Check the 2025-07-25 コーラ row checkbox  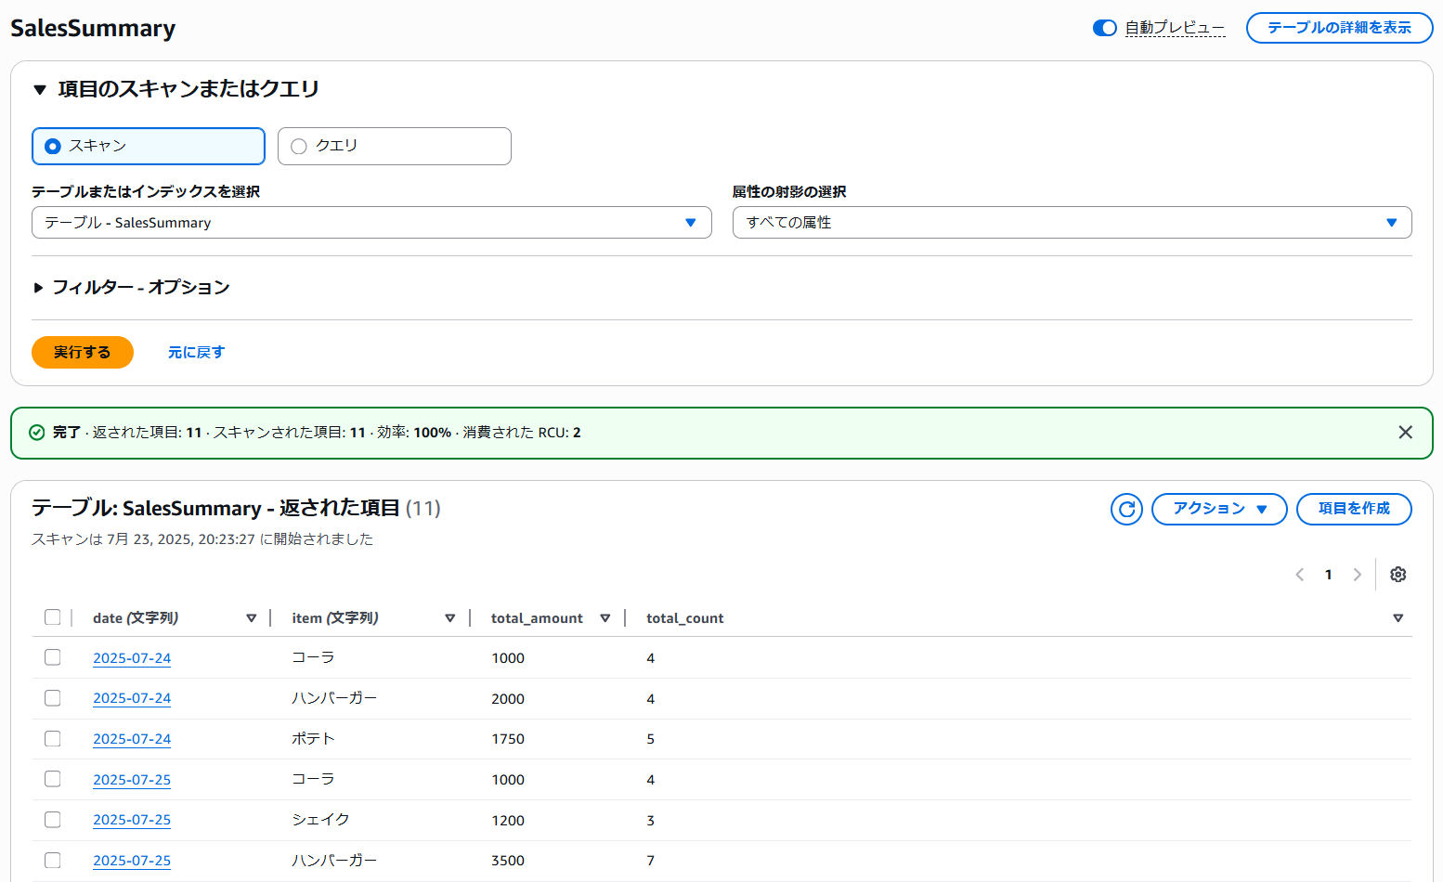click(53, 779)
